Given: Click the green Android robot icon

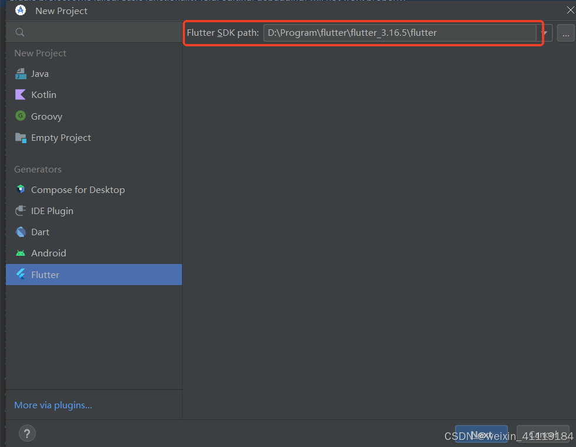Looking at the screenshot, I should pyautogui.click(x=21, y=253).
